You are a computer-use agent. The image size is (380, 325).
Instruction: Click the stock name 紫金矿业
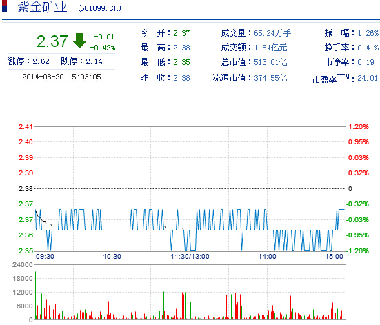coord(42,7)
